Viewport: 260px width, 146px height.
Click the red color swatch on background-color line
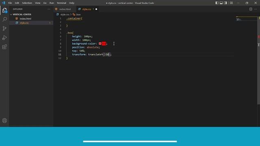[100, 43]
